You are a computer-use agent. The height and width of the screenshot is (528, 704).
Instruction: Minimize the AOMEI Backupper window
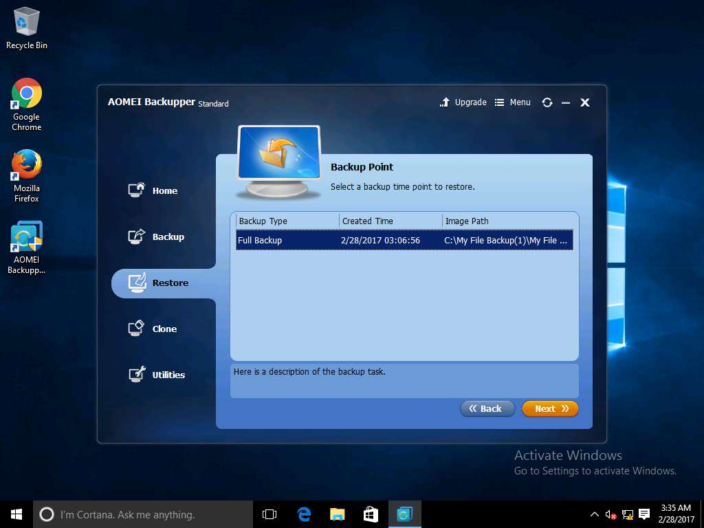pyautogui.click(x=566, y=103)
